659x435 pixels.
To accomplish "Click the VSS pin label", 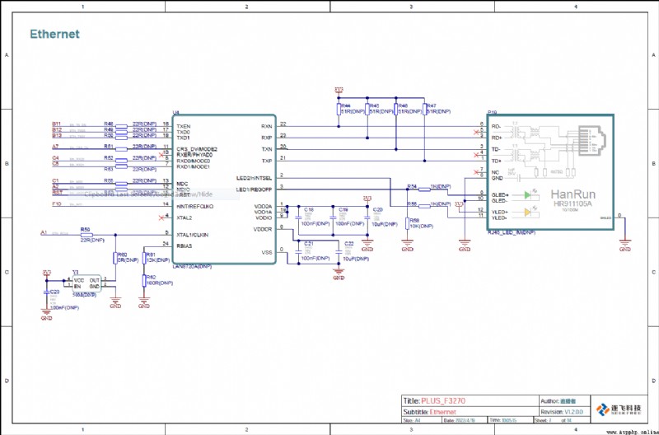I will point(267,253).
